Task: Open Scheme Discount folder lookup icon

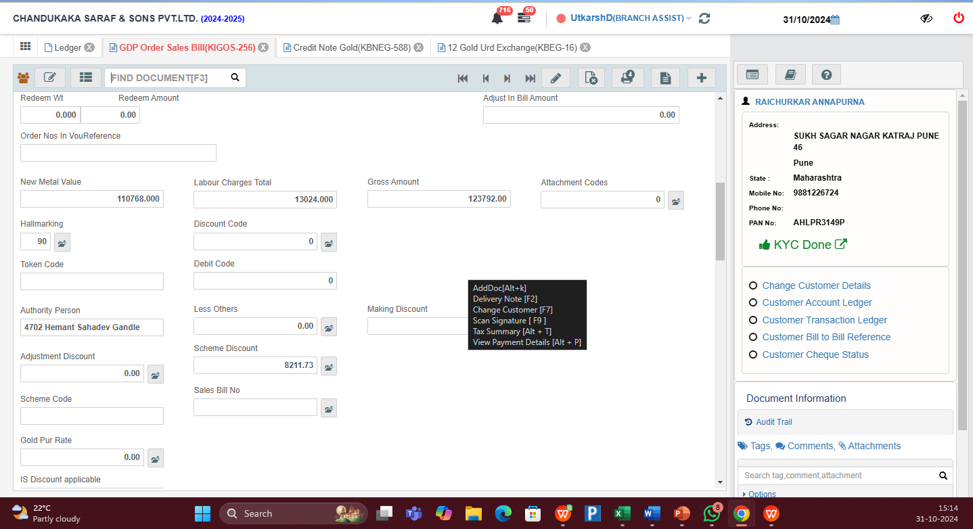Action: point(328,366)
